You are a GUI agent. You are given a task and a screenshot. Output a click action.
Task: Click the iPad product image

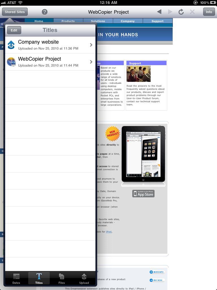(x=143, y=154)
